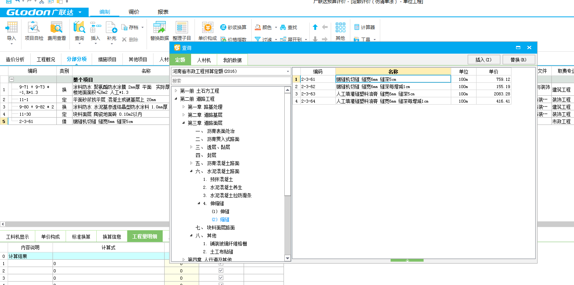This screenshot has height=285, width=574.
Task: Toggle the checkbox in calculation row 2
Action: point(221,270)
